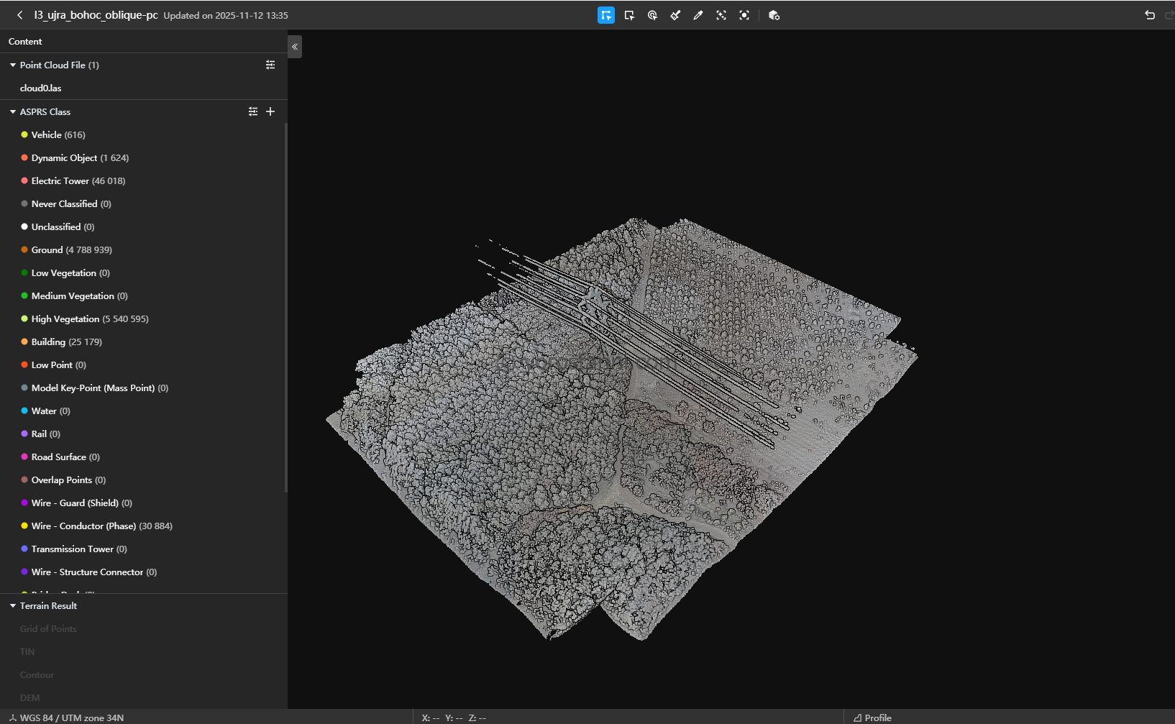The image size is (1175, 724).
Task: Choose the brush cleaning tool
Action: pos(675,15)
